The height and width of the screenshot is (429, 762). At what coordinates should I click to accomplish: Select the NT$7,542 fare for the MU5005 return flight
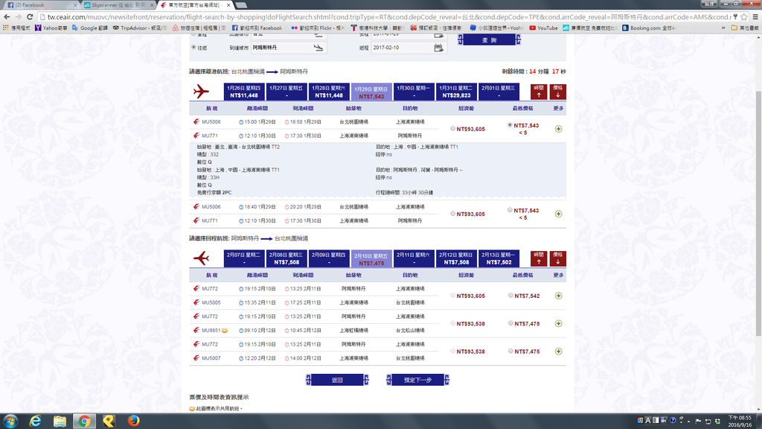510,295
